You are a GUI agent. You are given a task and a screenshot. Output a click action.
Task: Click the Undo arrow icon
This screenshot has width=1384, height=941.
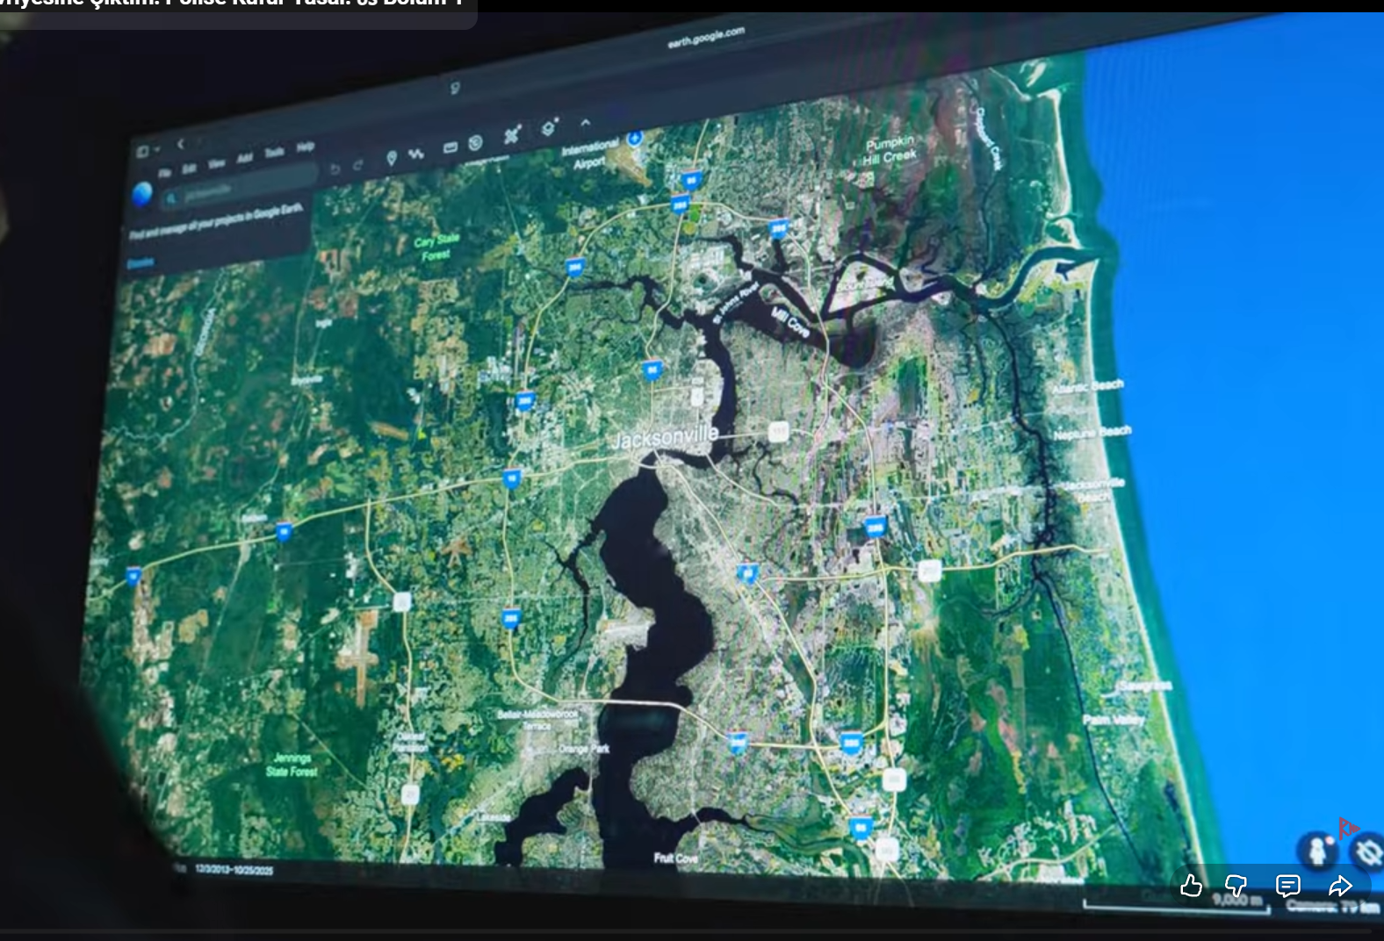[335, 169]
